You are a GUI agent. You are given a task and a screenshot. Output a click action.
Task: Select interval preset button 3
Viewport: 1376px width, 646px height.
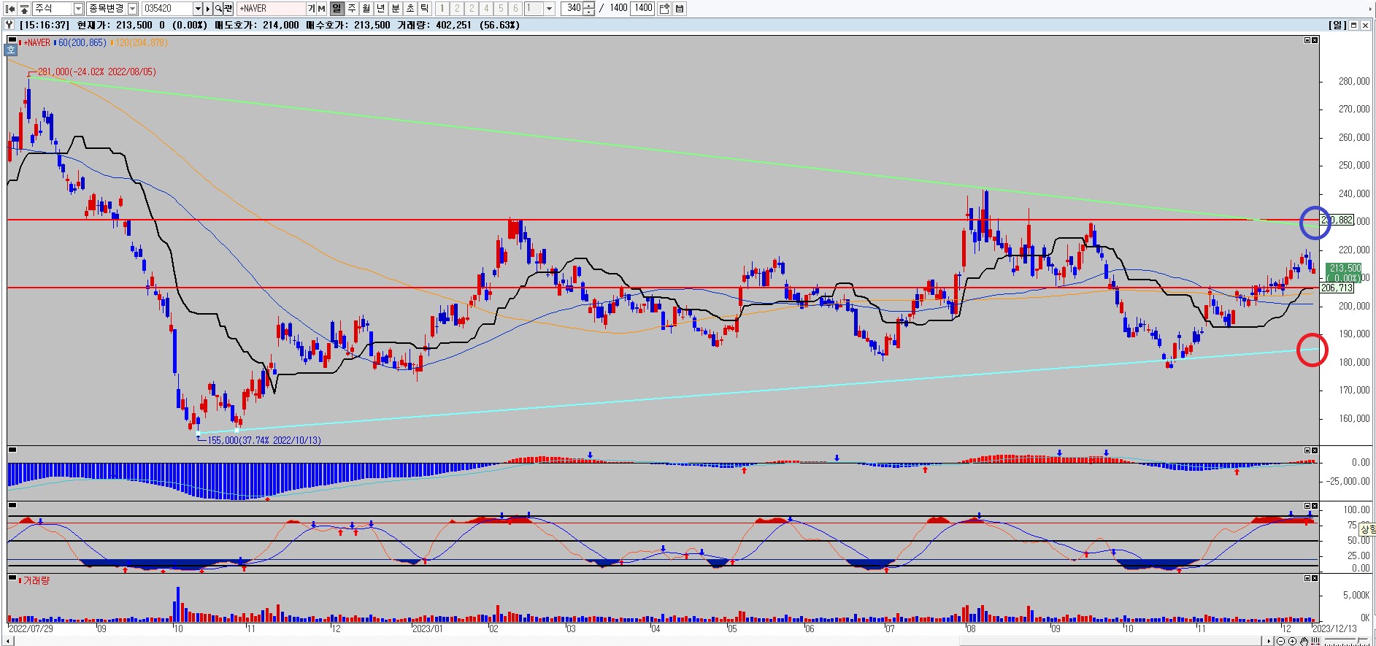pyautogui.click(x=472, y=9)
